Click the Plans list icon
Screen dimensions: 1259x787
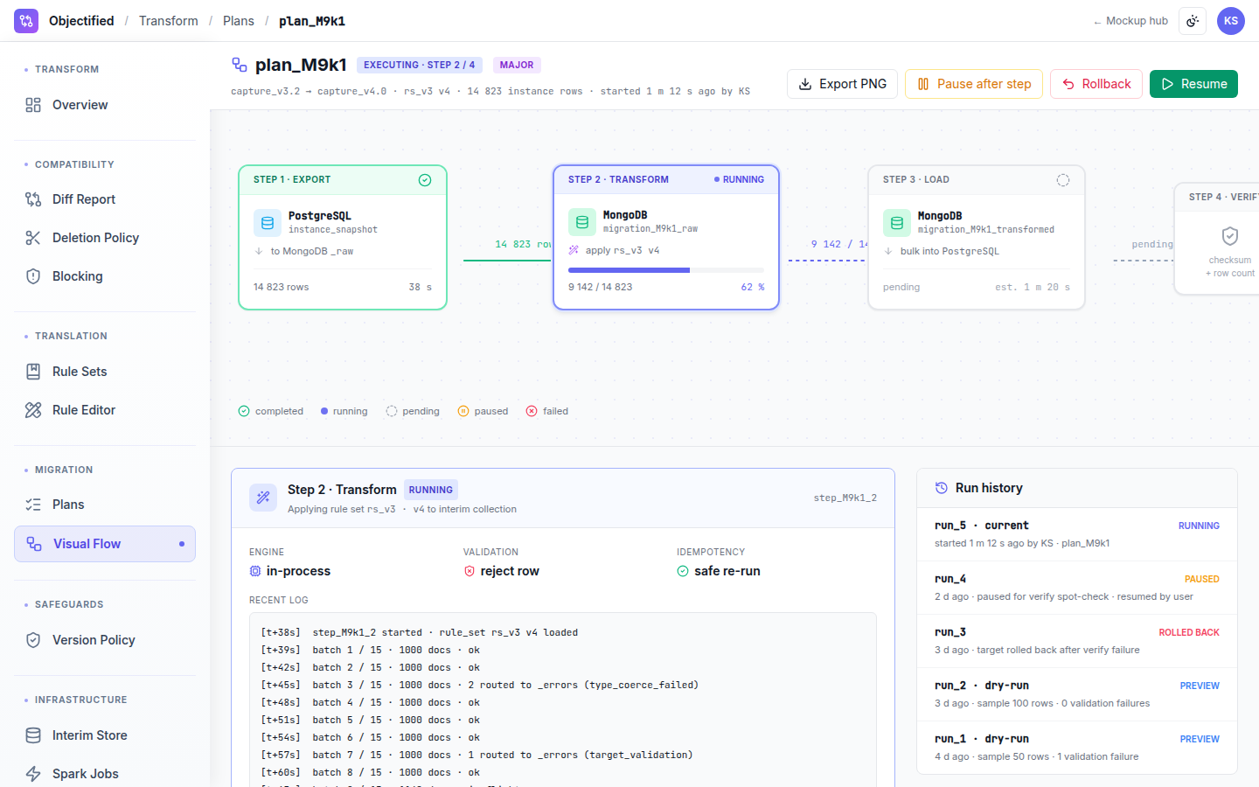pyautogui.click(x=33, y=505)
